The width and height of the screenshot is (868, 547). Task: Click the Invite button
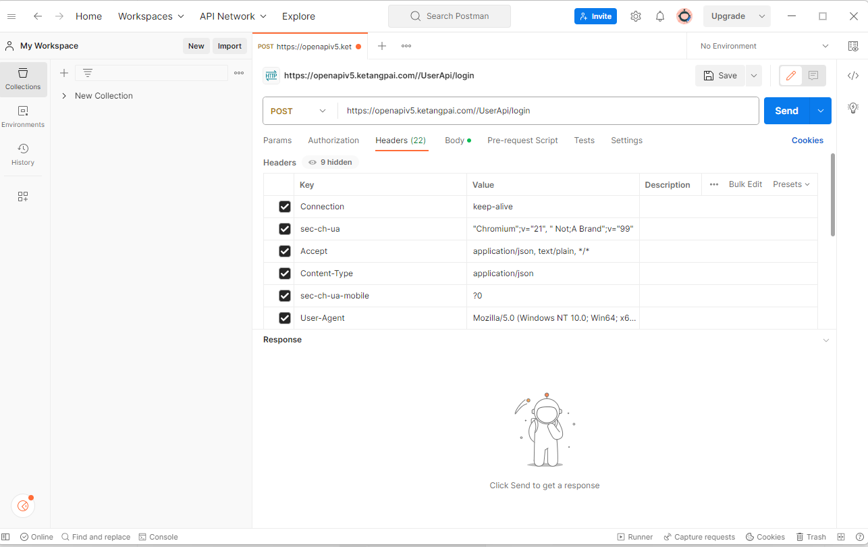595,16
